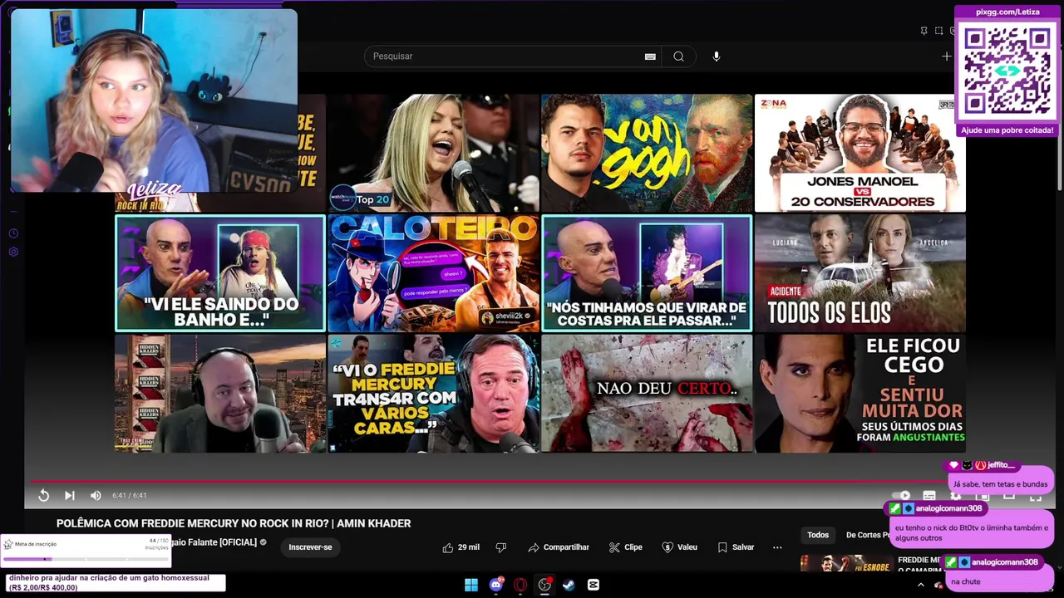Click the dislike thumbs-down icon
1064x598 pixels.
point(500,547)
